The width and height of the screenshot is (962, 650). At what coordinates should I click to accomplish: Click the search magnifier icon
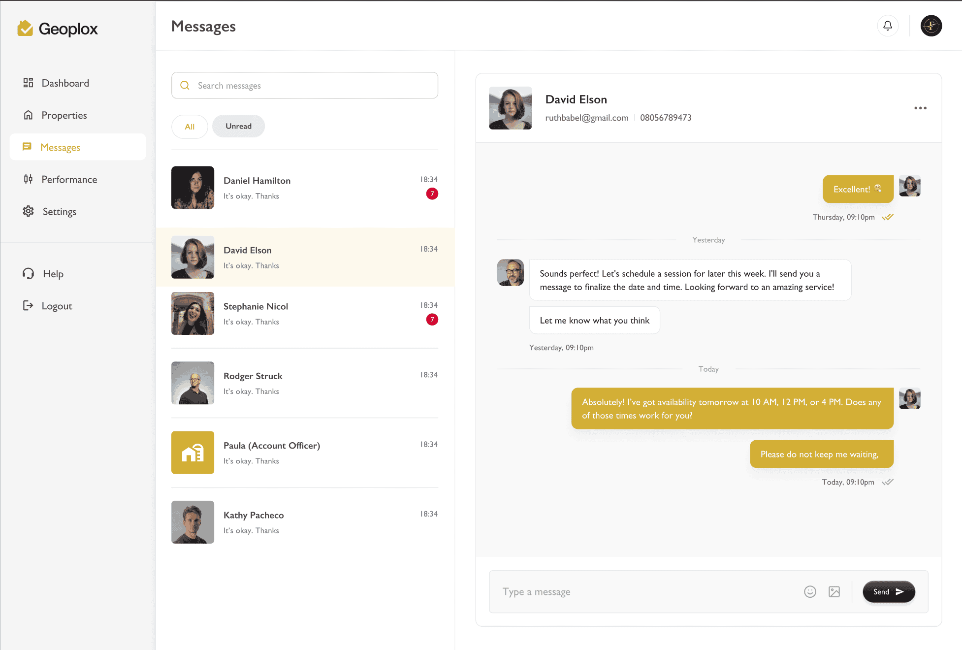pyautogui.click(x=185, y=85)
